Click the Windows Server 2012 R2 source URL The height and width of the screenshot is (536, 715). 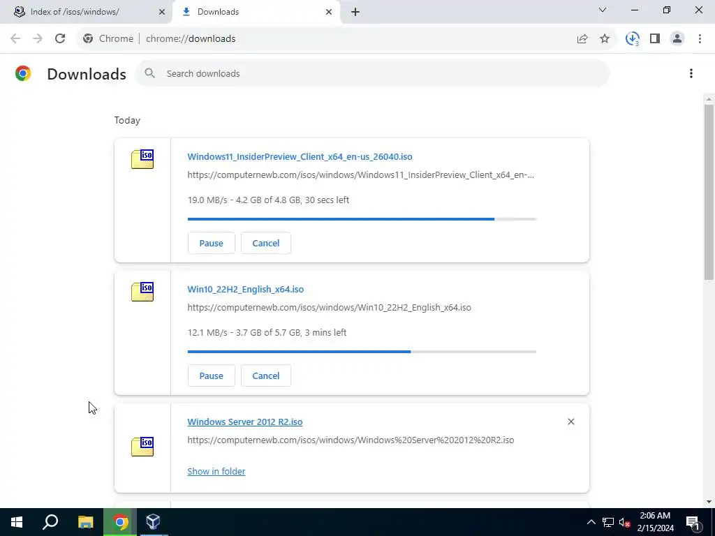351,440
